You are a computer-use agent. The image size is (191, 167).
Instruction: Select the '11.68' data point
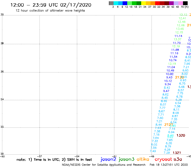(175, 50)
